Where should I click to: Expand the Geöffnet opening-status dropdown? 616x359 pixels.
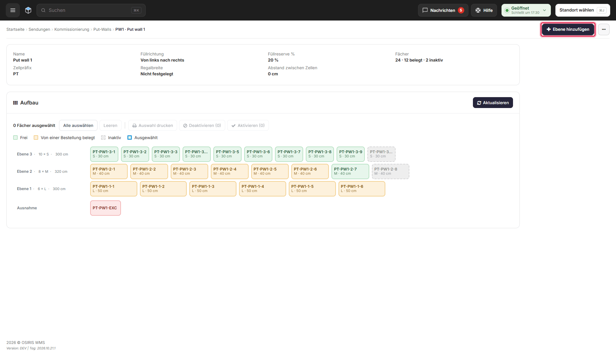pyautogui.click(x=526, y=10)
